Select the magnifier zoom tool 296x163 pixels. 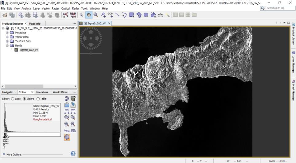(96, 15)
